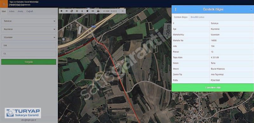Open the three-dot menu in Öznitelik Bilgisi
Viewport: 254px width, 123px height.
point(176,10)
